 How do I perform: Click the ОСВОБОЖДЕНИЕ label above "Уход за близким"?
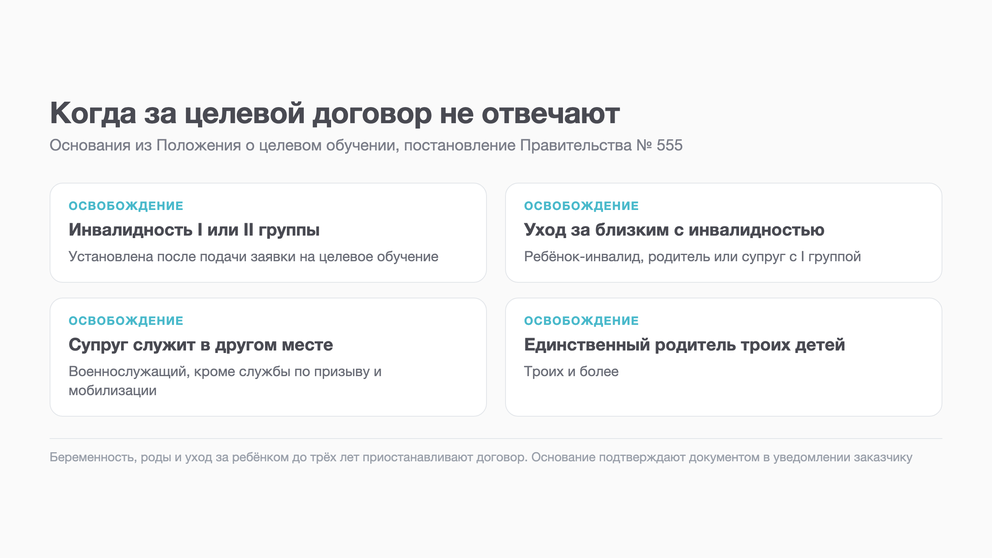[x=582, y=206]
